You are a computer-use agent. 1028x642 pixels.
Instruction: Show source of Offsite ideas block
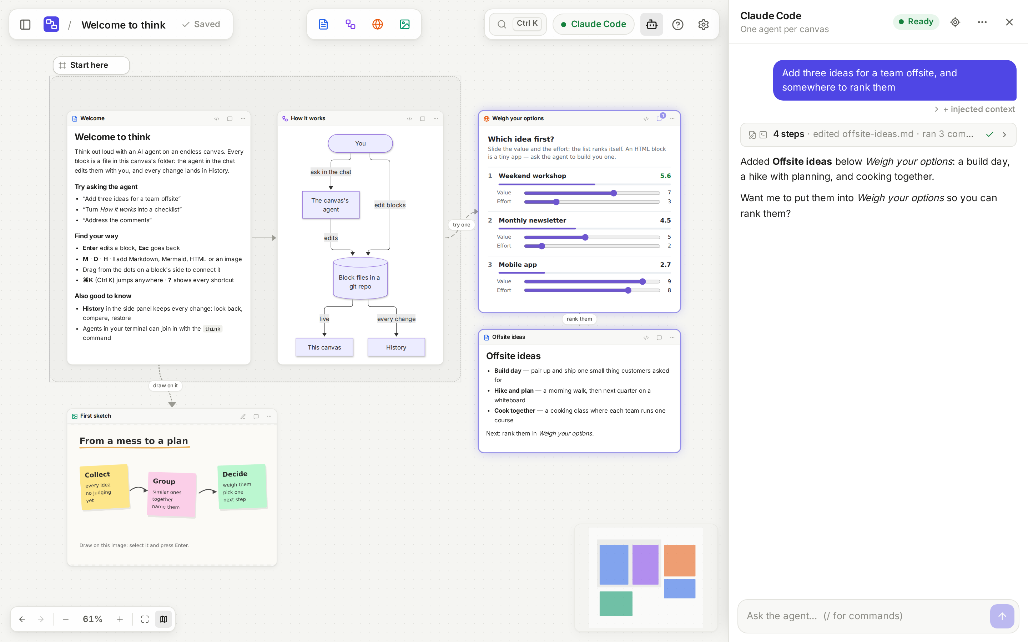coord(646,337)
